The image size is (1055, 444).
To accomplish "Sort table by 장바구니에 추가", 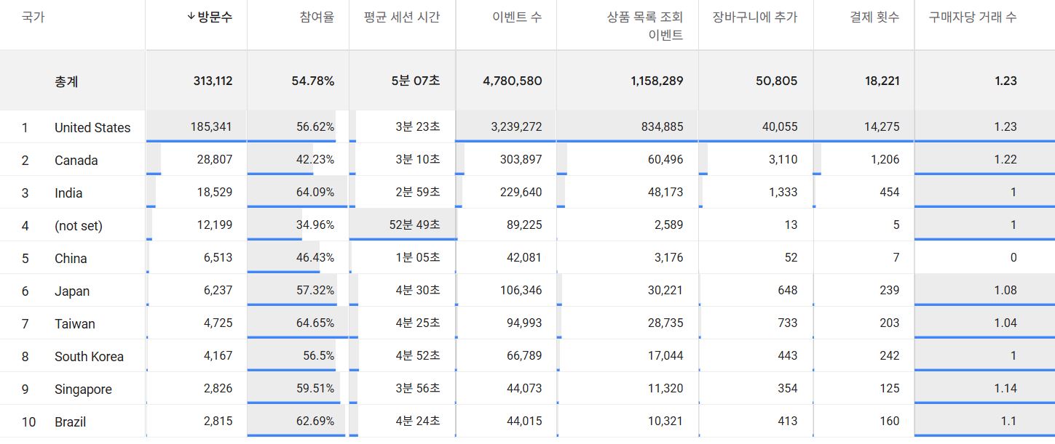I will tap(755, 17).
